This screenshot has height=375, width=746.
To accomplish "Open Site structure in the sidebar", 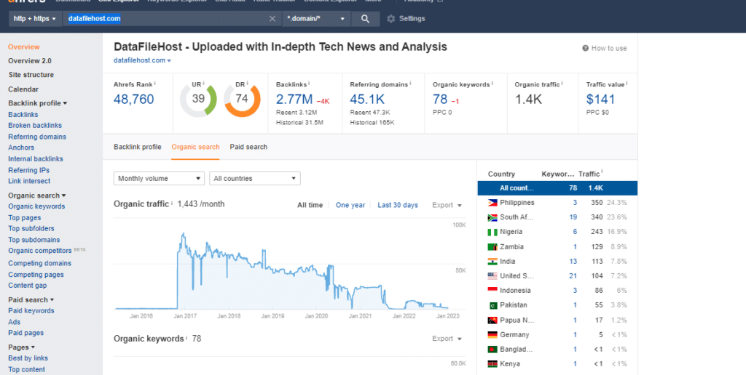I will pos(31,75).
